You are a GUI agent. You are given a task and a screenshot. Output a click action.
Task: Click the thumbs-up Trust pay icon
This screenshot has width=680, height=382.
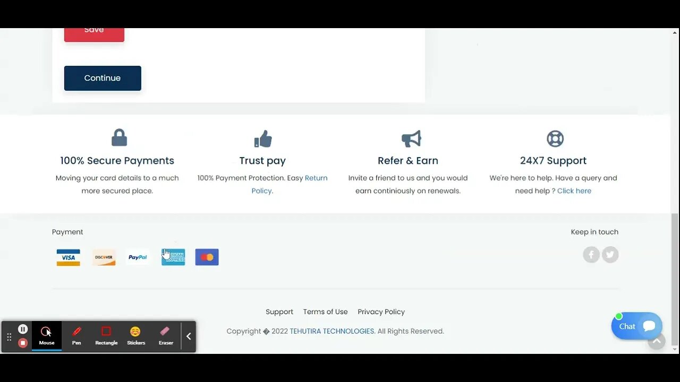coord(262,139)
